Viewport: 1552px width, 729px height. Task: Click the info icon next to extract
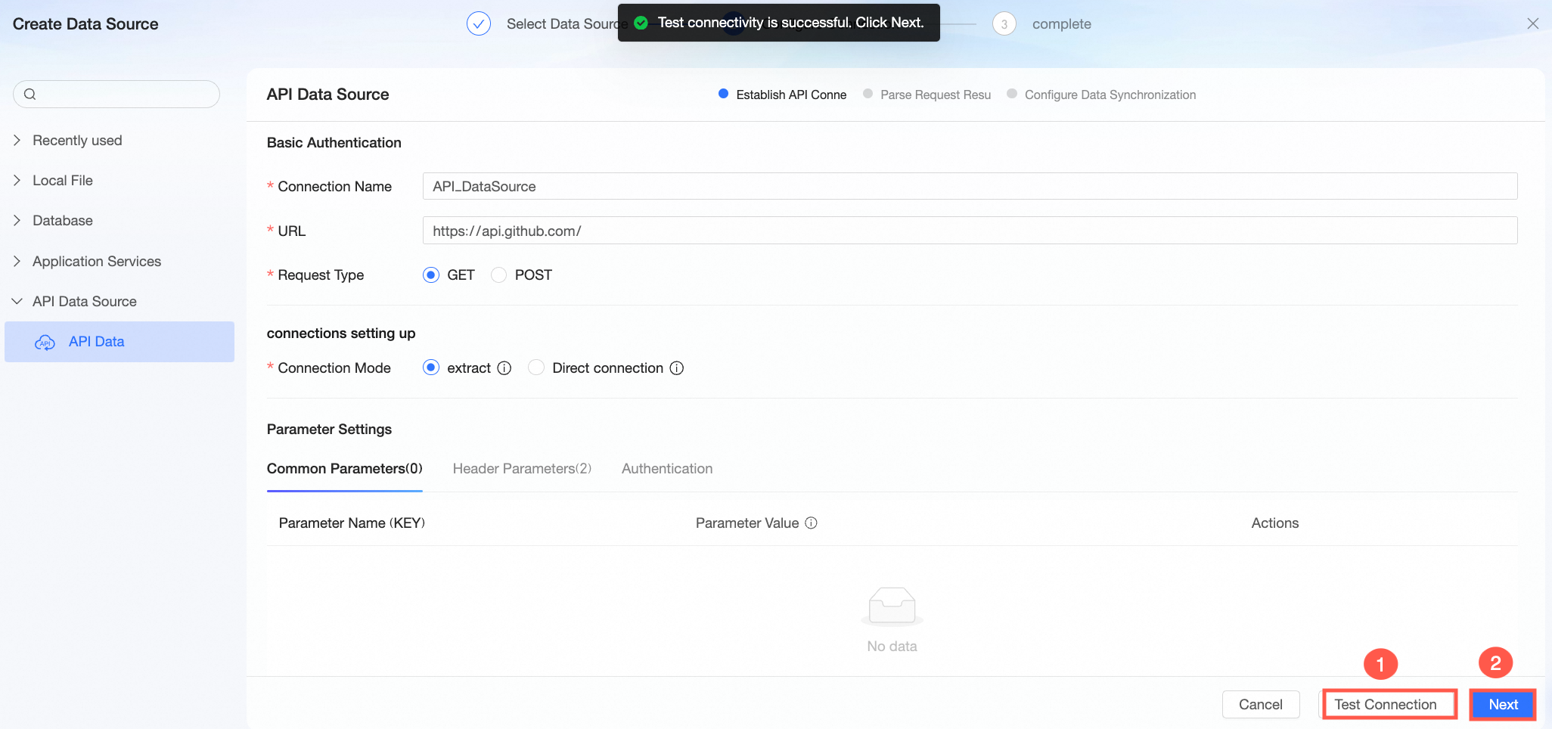(x=504, y=368)
